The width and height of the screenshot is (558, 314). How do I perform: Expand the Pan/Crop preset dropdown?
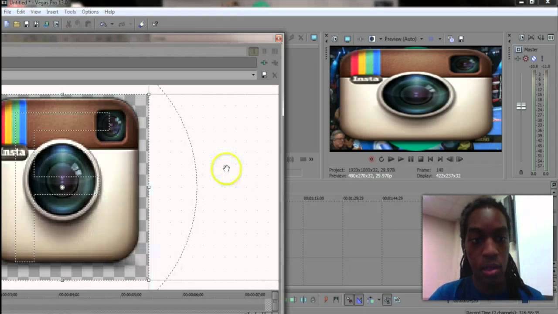pos(253,75)
